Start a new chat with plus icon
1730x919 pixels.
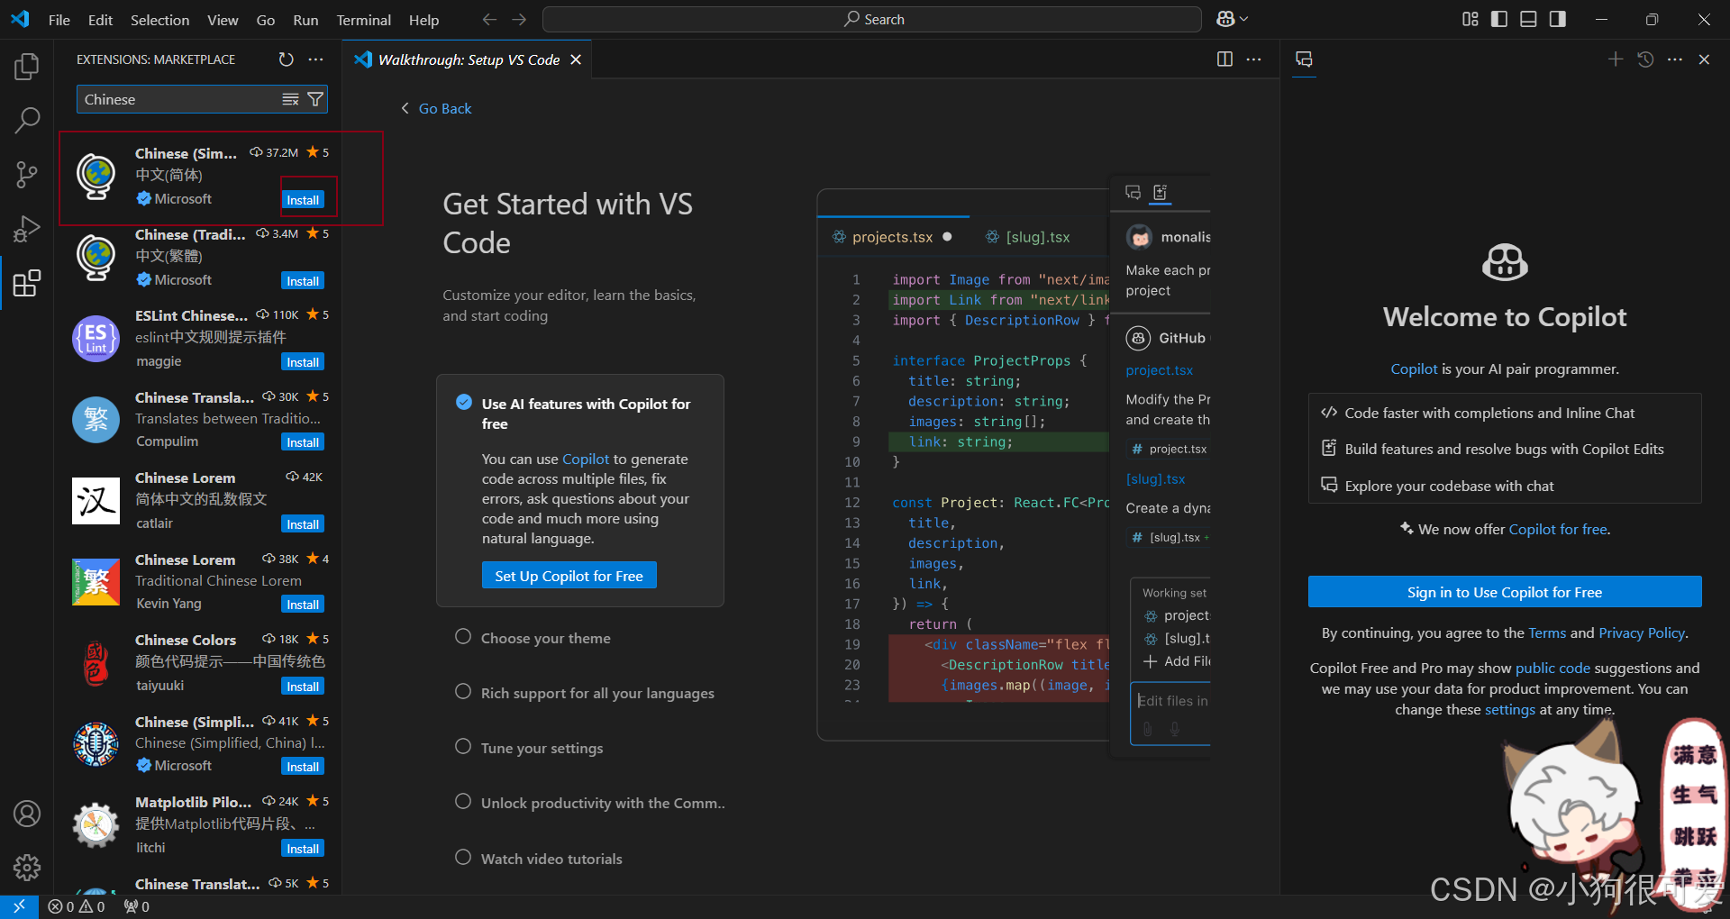coord(1616,59)
